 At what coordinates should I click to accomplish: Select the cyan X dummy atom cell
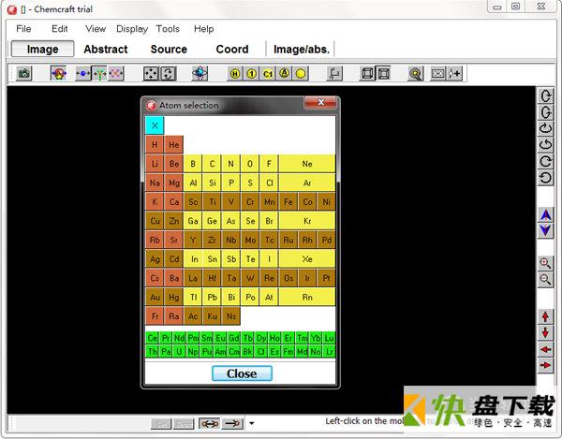[x=155, y=125]
